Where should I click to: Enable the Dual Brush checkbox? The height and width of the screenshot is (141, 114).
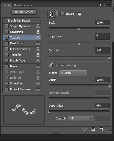(7, 43)
